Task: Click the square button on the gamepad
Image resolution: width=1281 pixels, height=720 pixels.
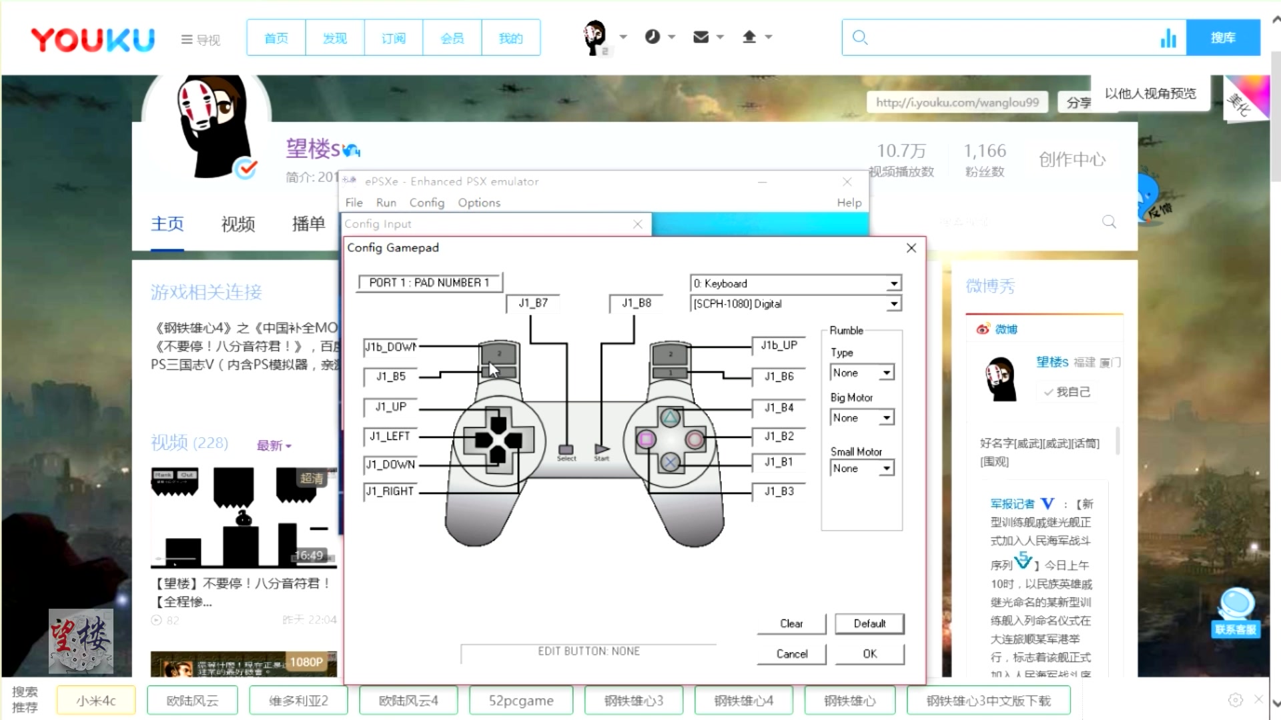Action: (x=646, y=439)
